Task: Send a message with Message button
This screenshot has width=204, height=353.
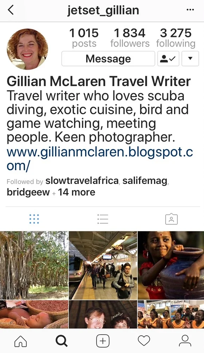Action: pos(108,59)
